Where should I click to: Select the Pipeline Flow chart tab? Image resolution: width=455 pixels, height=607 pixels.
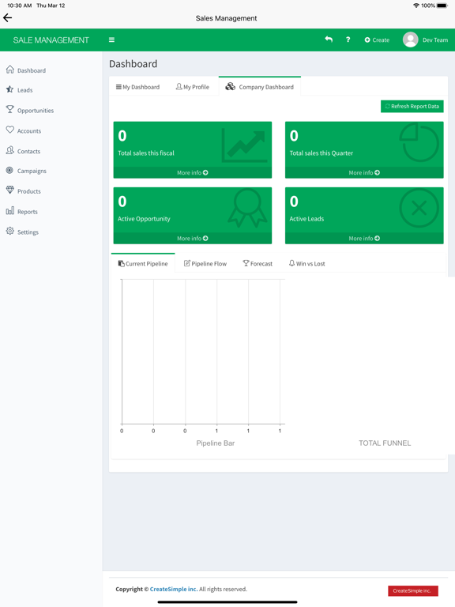coord(205,264)
